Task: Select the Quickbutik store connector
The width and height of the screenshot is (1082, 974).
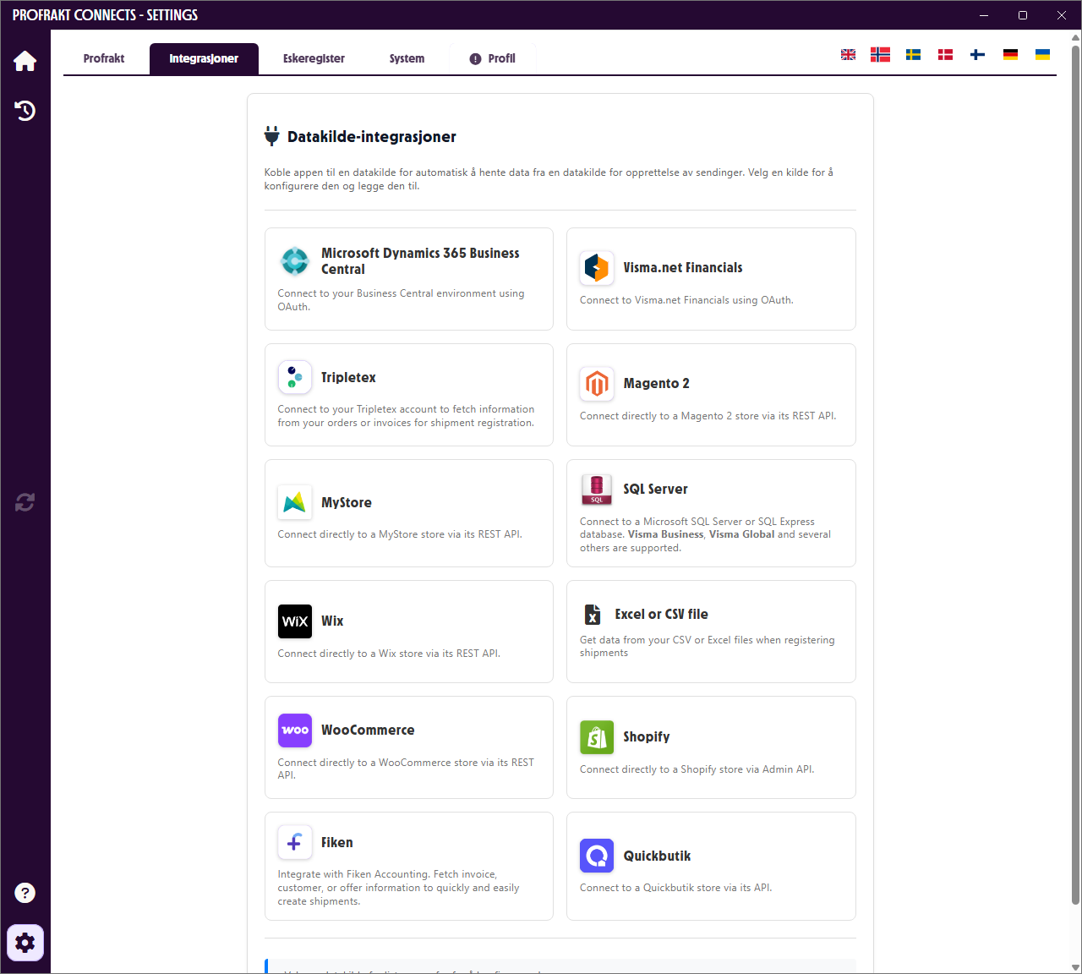Action: pyautogui.click(x=711, y=866)
